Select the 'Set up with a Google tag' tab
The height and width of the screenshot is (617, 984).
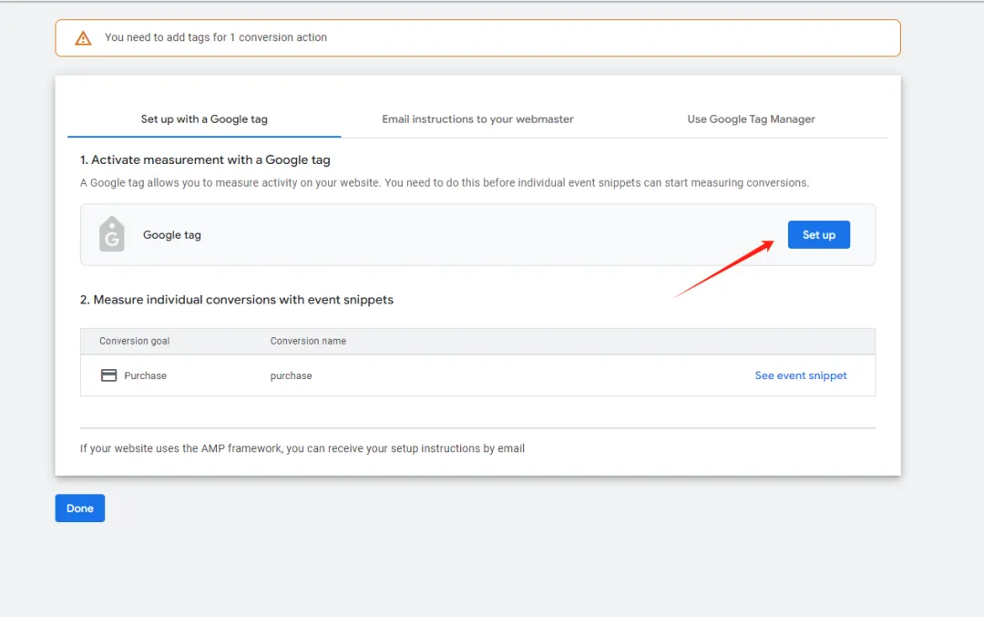[204, 119]
